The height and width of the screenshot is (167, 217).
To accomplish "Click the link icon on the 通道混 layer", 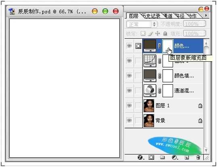I will [x=159, y=91].
